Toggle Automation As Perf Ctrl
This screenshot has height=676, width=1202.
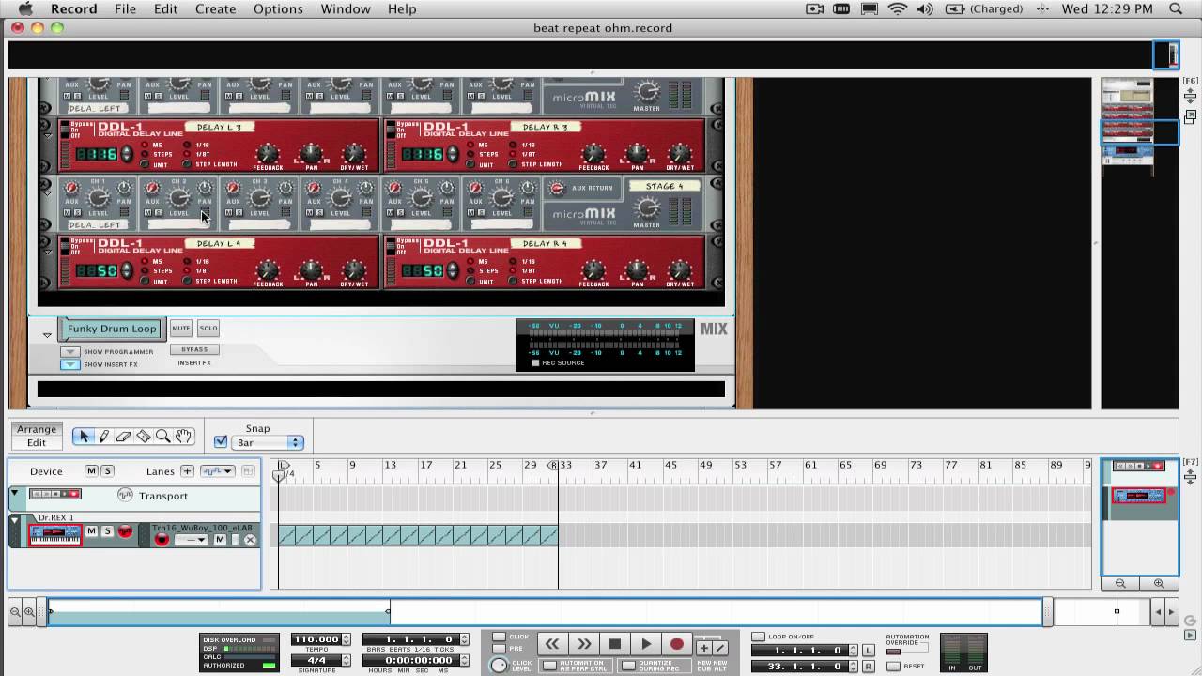point(550,666)
